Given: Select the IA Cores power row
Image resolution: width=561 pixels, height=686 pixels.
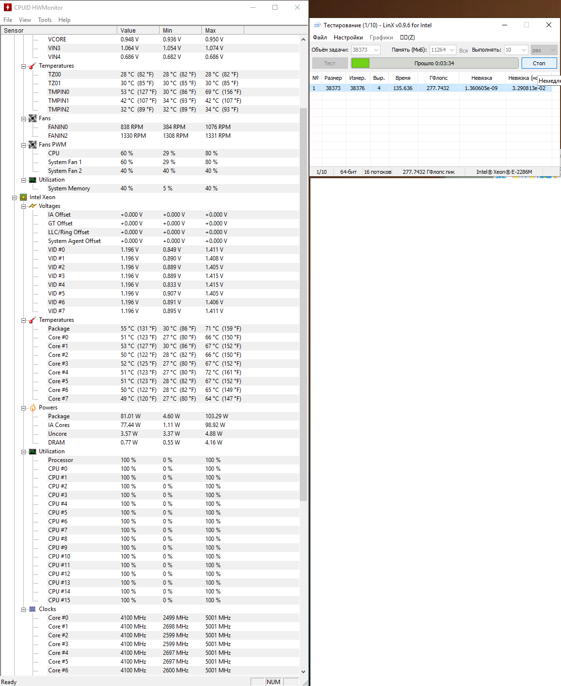Looking at the screenshot, I should point(150,425).
